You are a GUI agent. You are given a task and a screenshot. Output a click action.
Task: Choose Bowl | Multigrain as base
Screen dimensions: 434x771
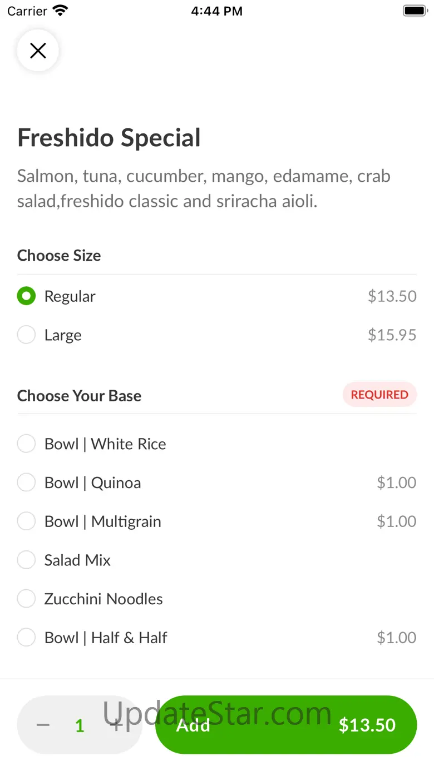[x=26, y=521]
